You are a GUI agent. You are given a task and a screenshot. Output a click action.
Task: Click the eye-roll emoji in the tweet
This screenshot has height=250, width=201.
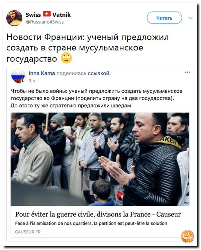66,58
